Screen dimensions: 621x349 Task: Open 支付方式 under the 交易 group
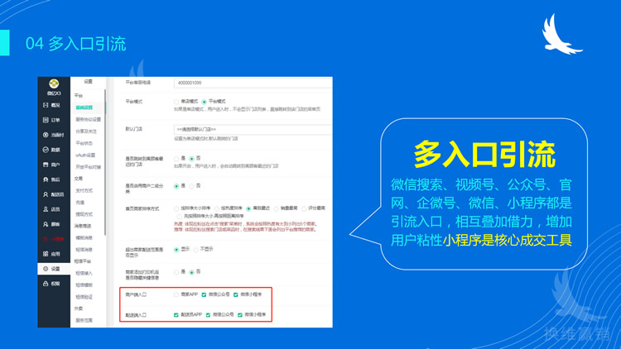(x=84, y=191)
